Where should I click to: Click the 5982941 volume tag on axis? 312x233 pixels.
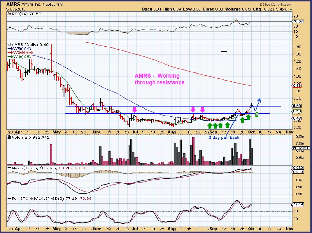pyautogui.click(x=301, y=148)
